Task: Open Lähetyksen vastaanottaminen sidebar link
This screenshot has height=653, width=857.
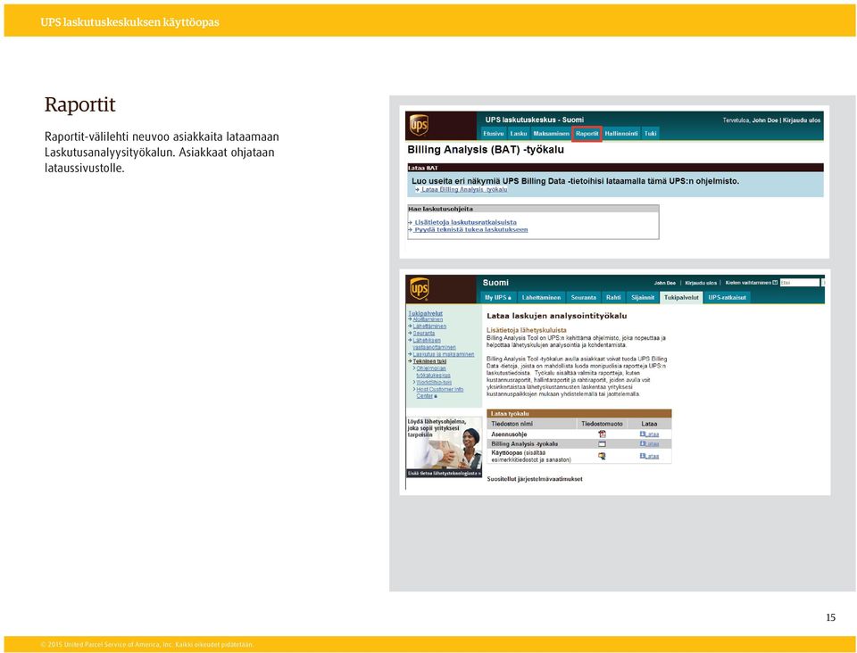Action: click(434, 343)
